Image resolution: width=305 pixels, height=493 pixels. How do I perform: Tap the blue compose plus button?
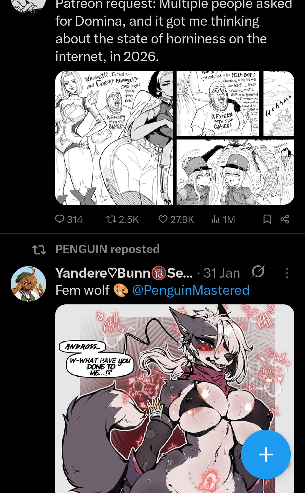[266, 455]
